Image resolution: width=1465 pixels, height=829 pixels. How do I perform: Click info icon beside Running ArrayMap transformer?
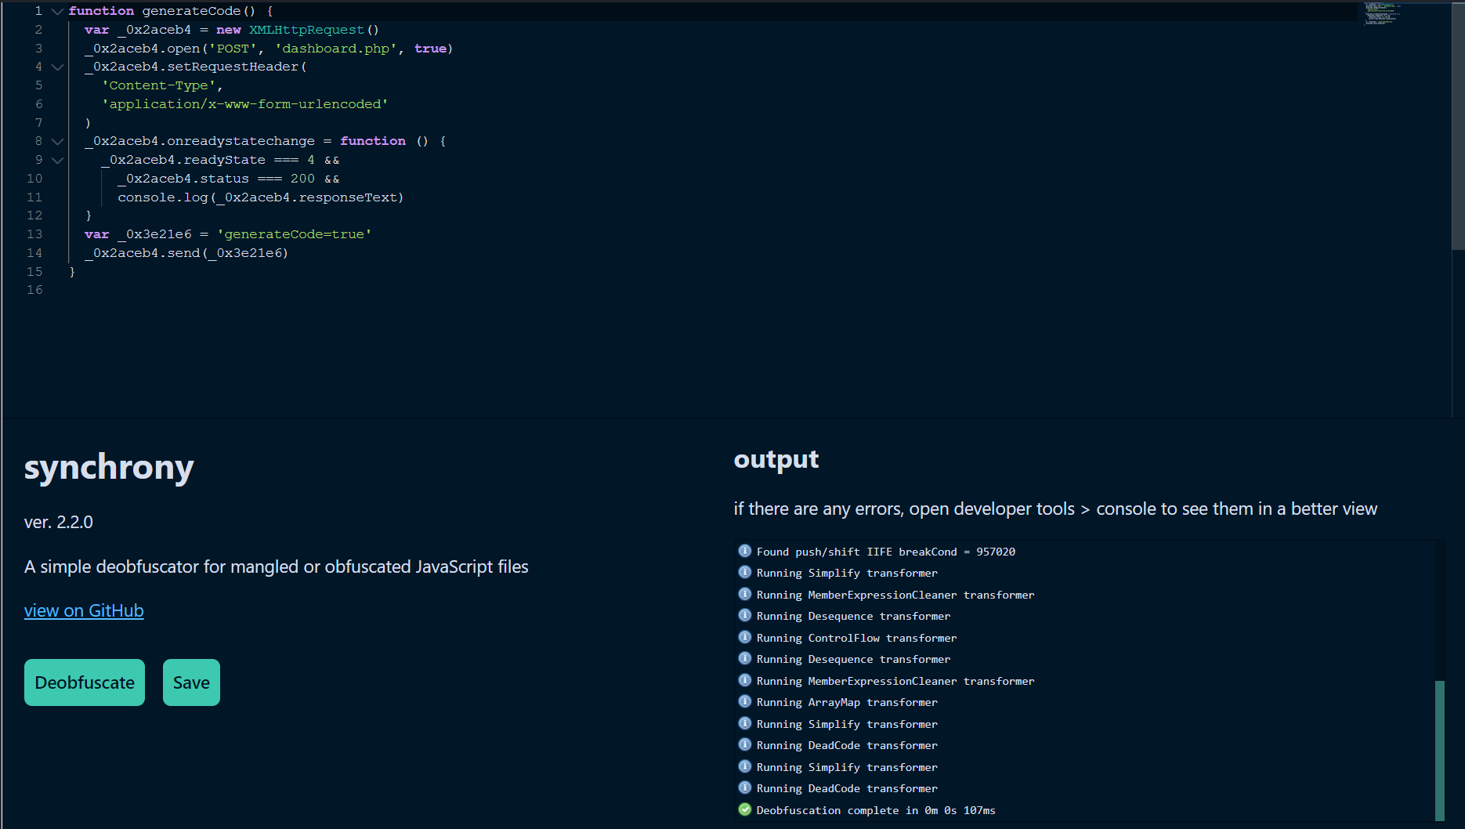(744, 701)
